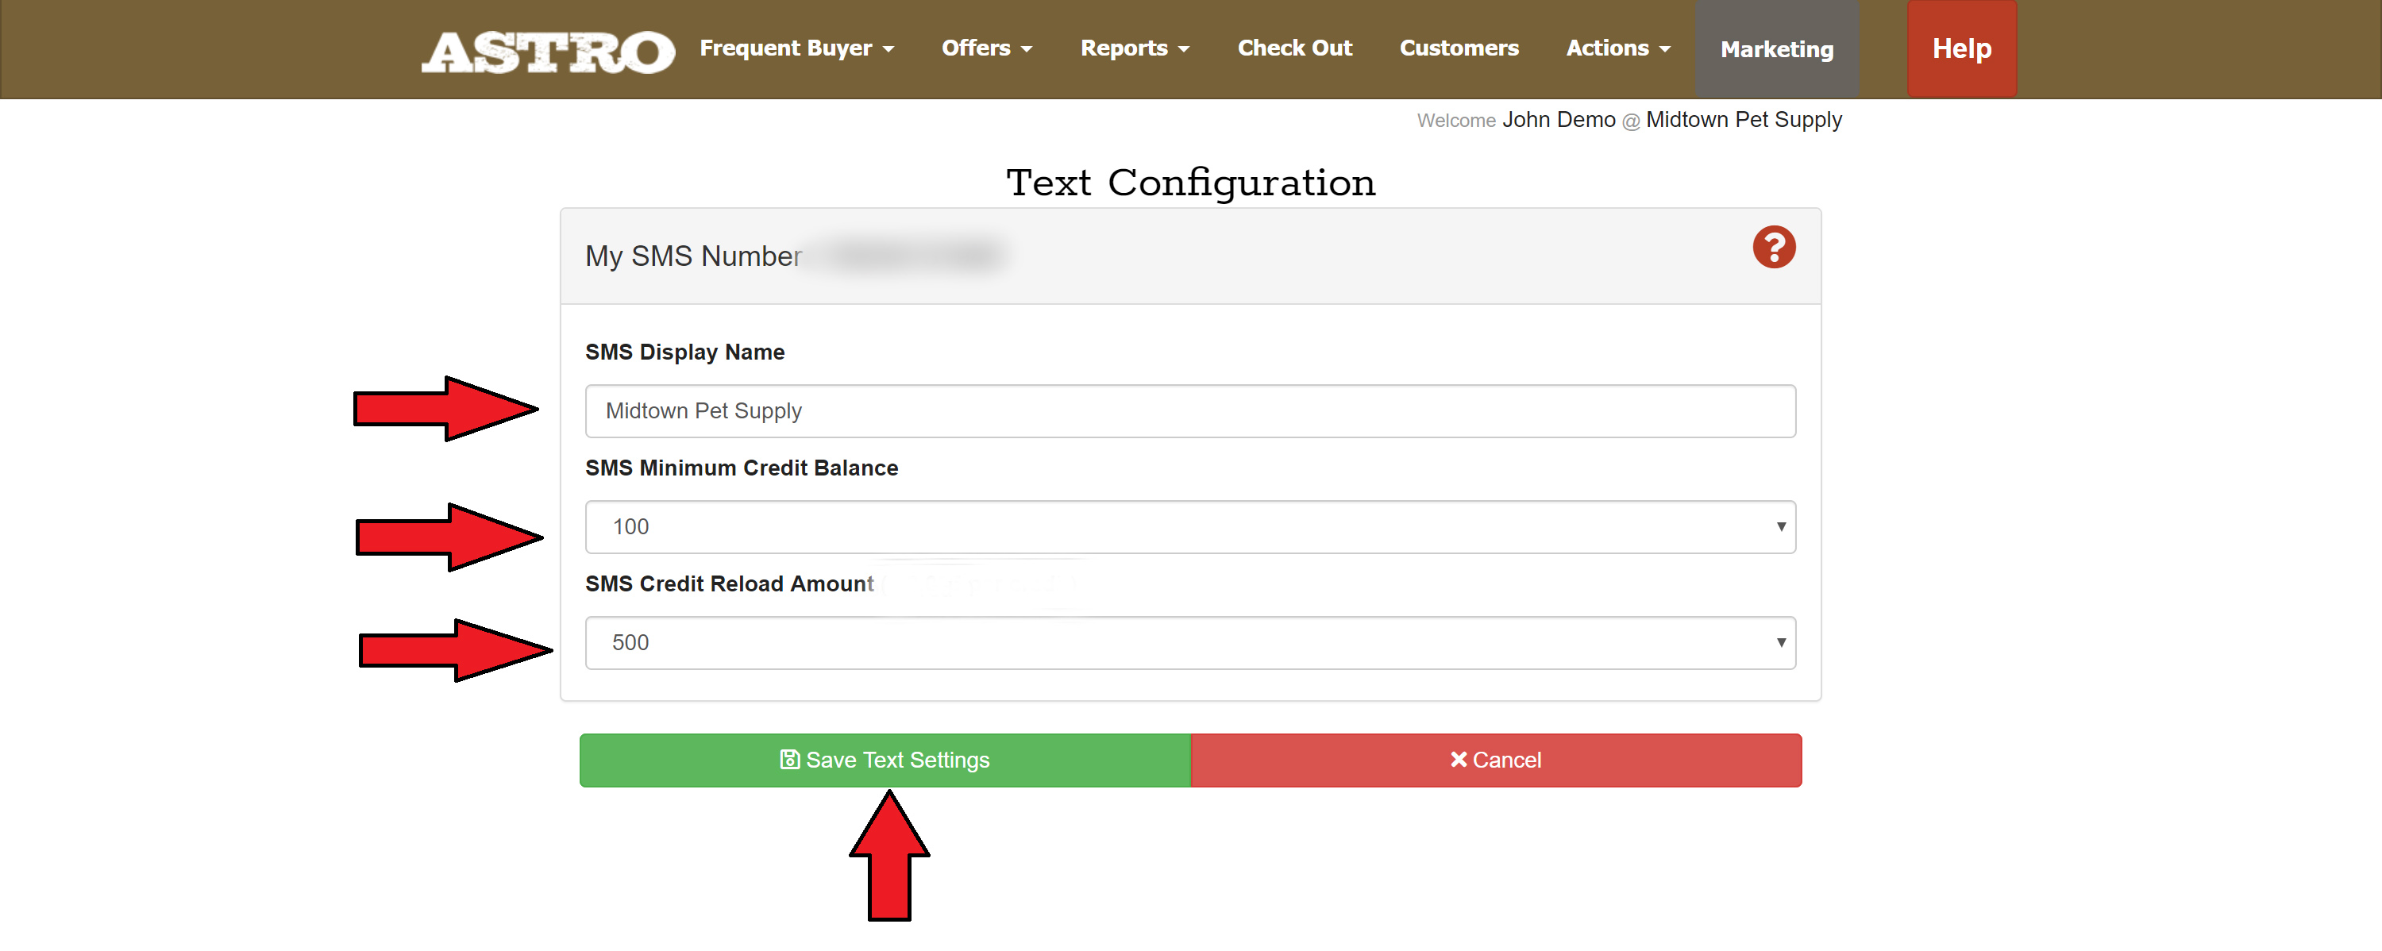Click the Frequent Buyer caret arrow
Image resolution: width=2382 pixels, height=951 pixels.
[x=888, y=50]
